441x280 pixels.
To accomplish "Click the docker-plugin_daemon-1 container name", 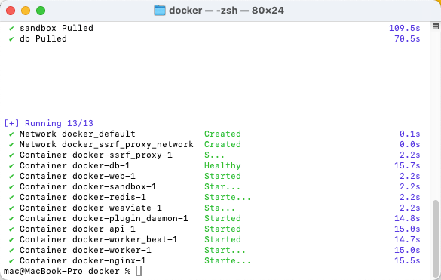I will point(130,218).
